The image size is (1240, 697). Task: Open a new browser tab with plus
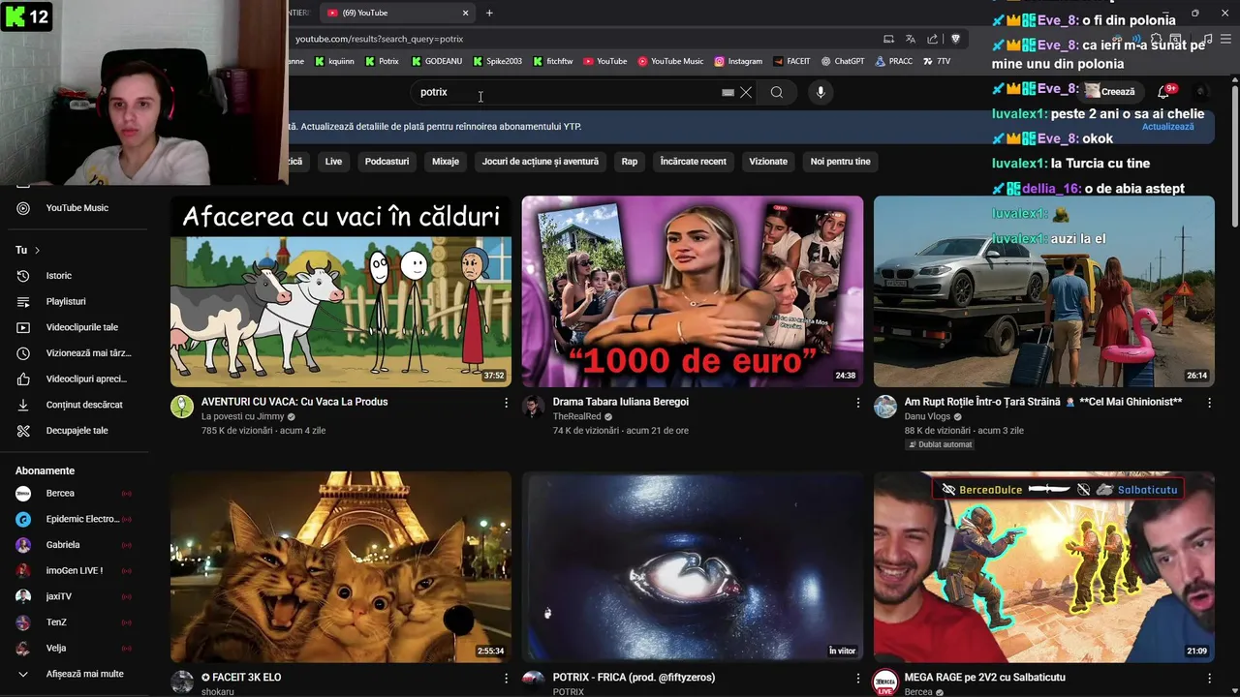489,13
